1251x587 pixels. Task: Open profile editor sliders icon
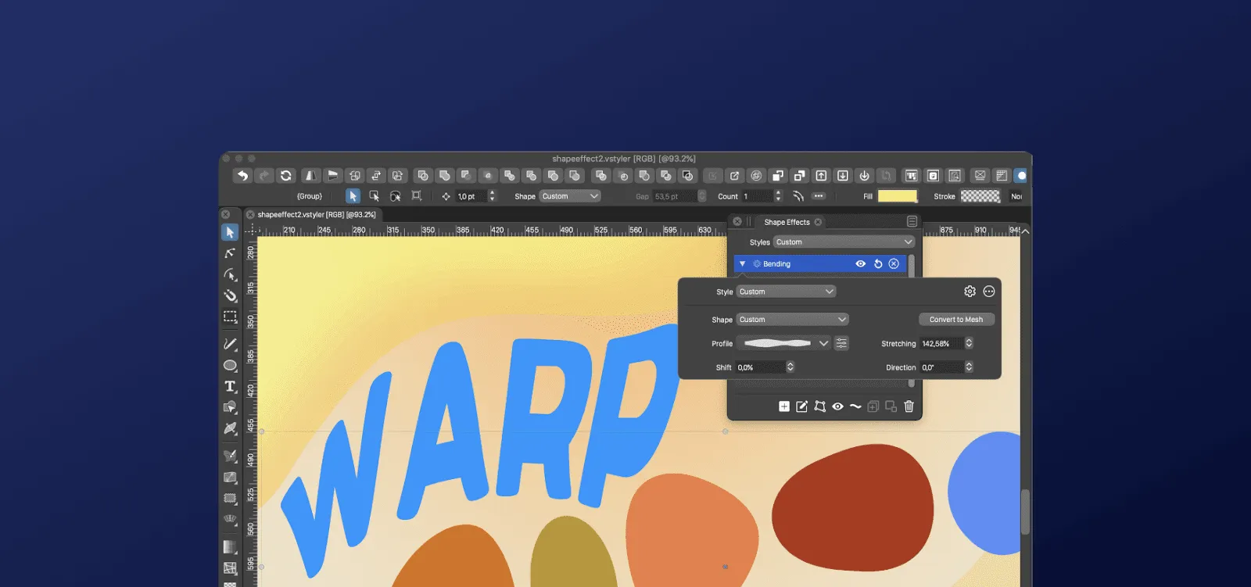pos(841,343)
